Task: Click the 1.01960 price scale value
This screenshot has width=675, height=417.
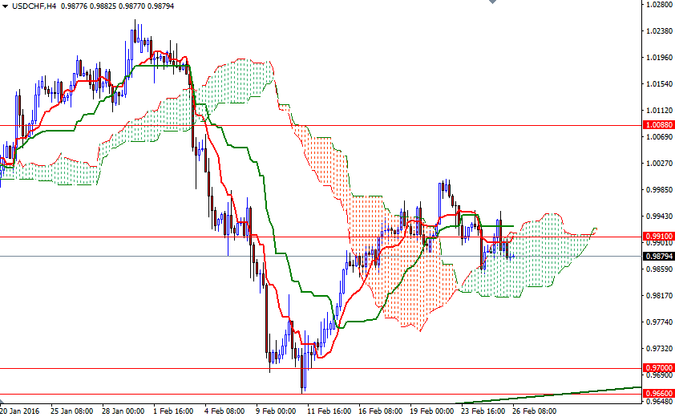Action: pyautogui.click(x=659, y=57)
